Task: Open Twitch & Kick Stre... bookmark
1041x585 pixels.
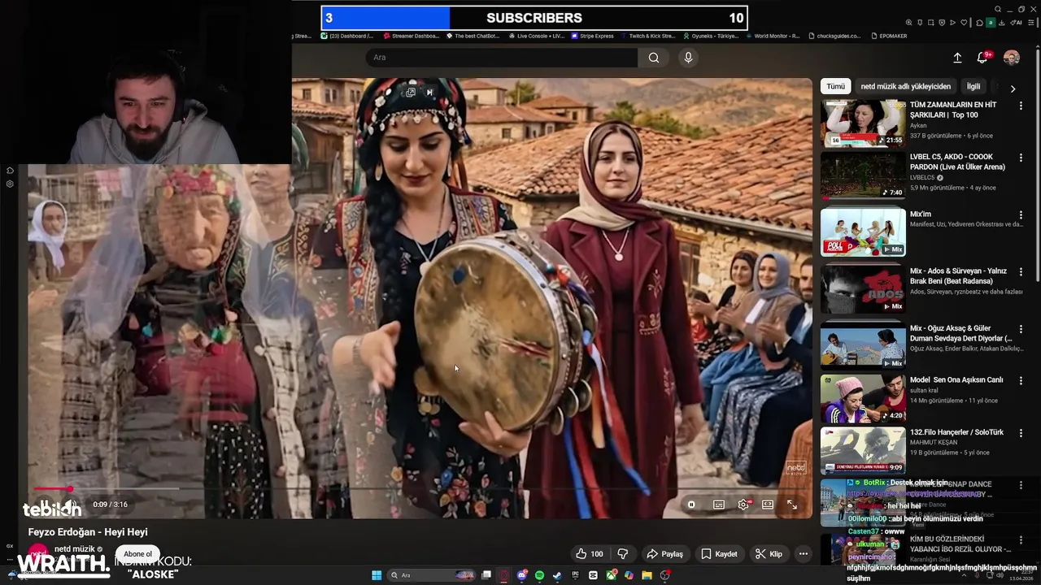Action: [x=647, y=36]
